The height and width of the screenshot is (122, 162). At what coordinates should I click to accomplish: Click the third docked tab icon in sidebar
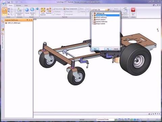click(x=3, y=29)
